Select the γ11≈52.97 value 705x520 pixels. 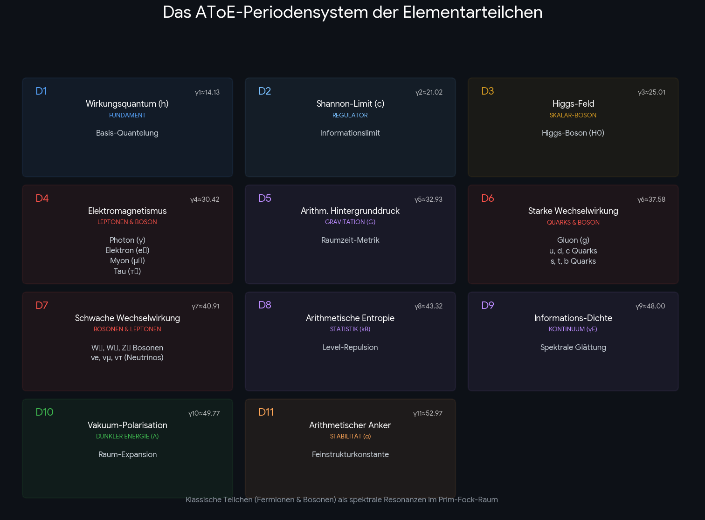coord(427,413)
